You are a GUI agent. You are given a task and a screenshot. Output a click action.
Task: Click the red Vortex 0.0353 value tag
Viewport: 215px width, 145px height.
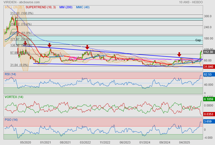coord(208,114)
